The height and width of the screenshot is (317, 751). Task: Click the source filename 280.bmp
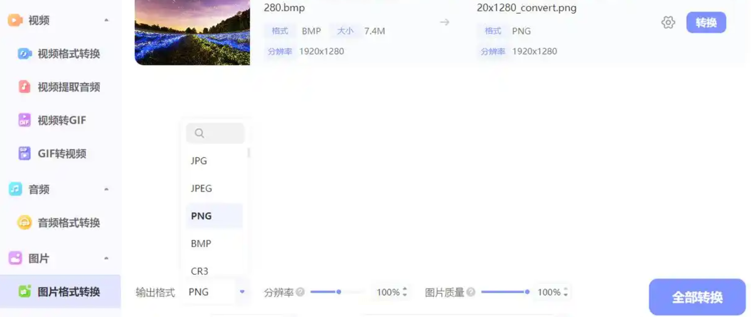click(x=284, y=7)
